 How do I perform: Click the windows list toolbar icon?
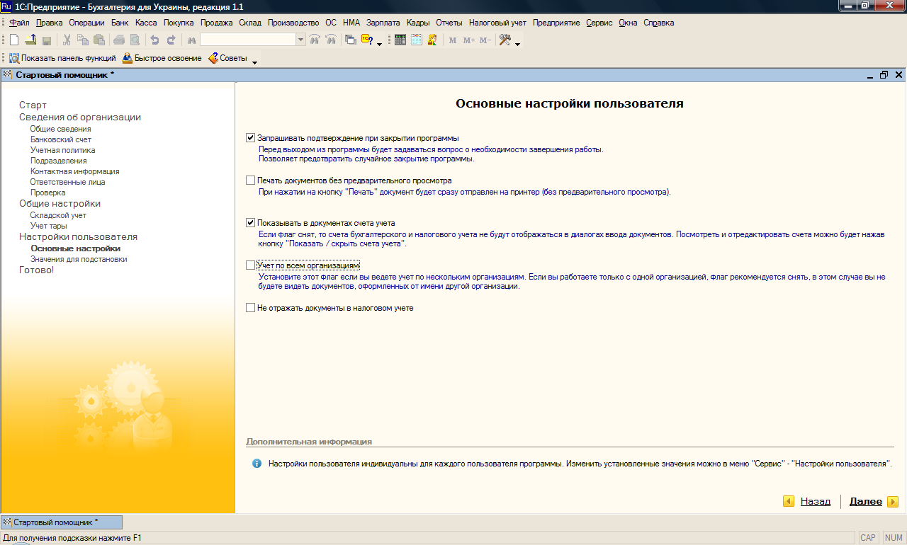350,40
